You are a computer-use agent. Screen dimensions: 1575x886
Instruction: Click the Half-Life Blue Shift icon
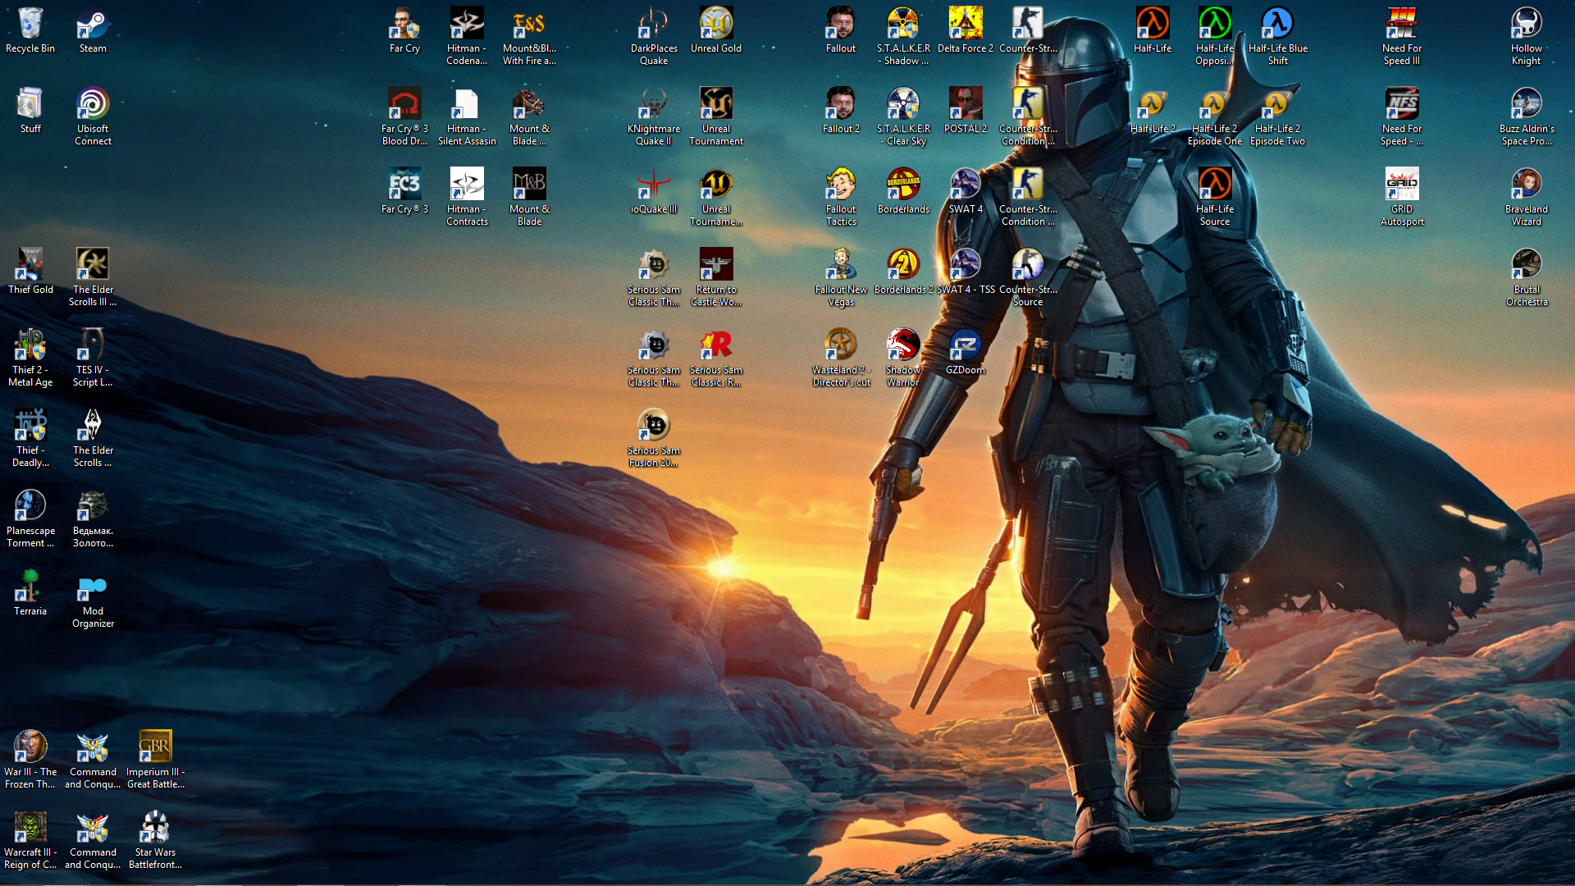coord(1277,24)
